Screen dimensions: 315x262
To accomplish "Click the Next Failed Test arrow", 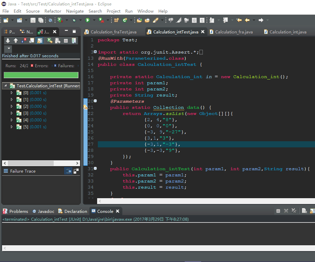I will [8, 41].
